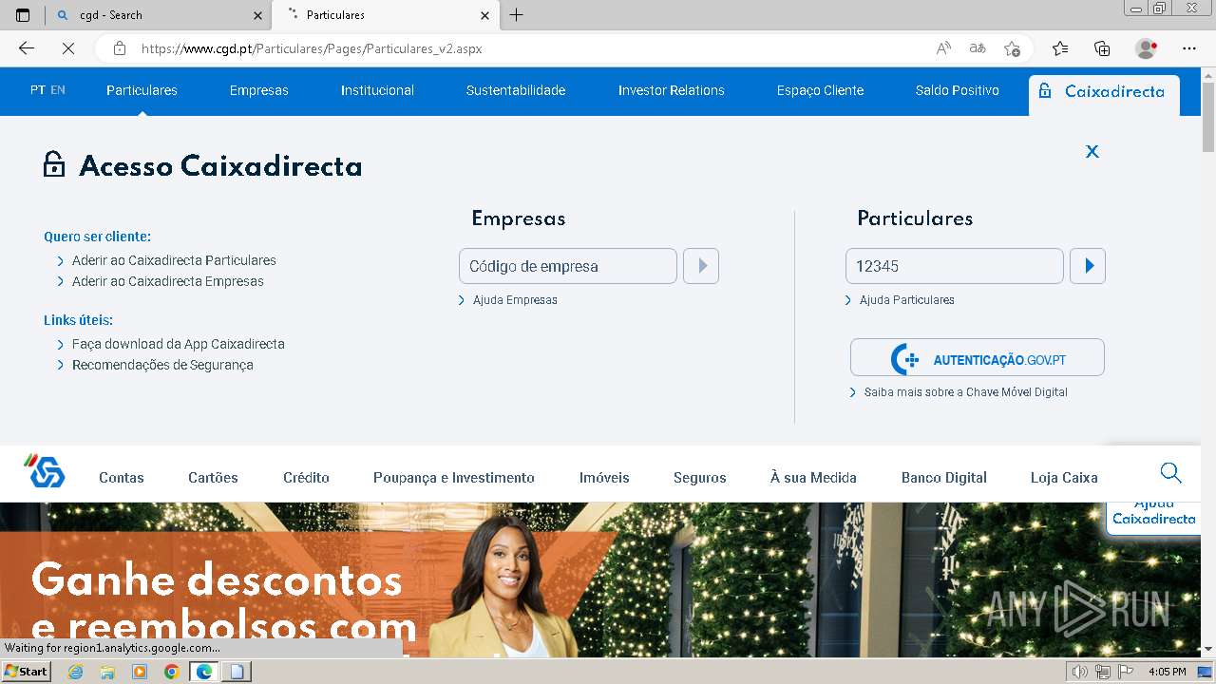The width and height of the screenshot is (1216, 684).
Task: Expand the Loja Caixa menu
Action: [x=1064, y=478]
